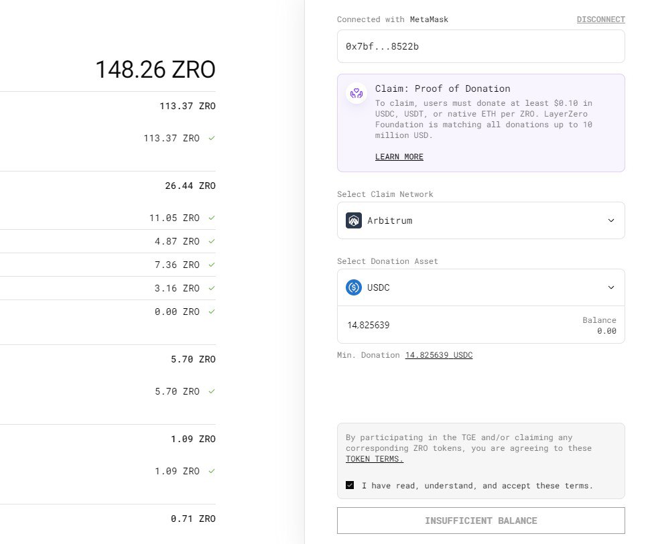Click the 11.05 ZRO row amount
Screen dimensions: 648x544
tap(174, 218)
